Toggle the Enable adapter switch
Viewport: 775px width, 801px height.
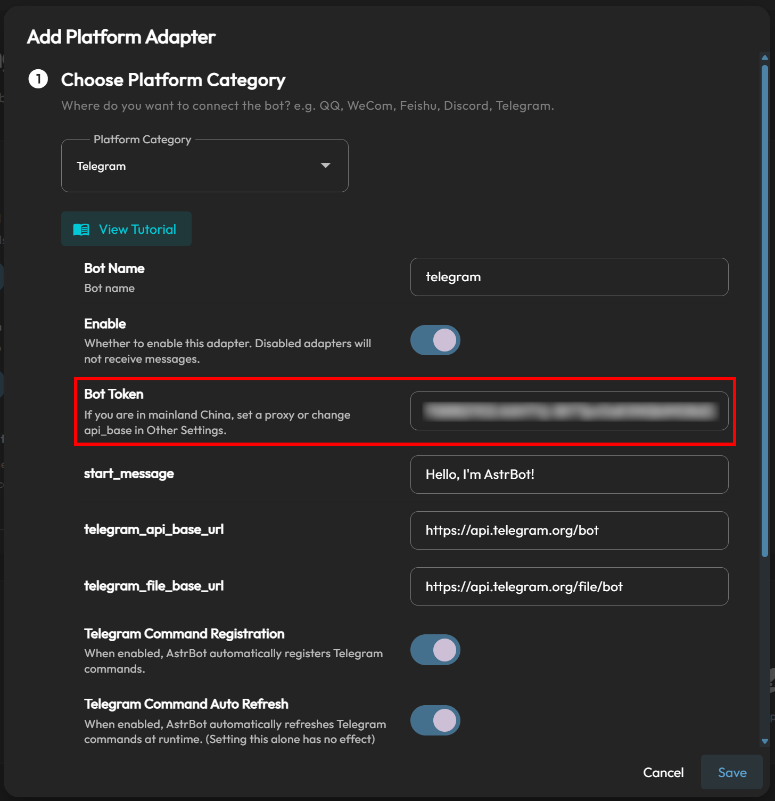435,340
